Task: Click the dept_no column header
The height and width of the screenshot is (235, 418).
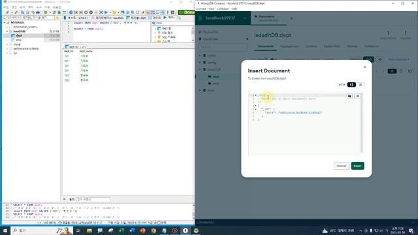Action: (x=69, y=51)
